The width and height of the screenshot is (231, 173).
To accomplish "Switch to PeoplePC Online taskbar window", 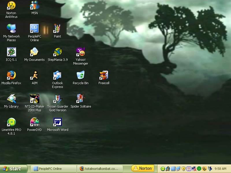I will point(53,169).
